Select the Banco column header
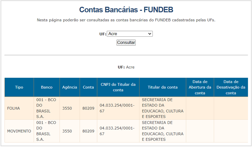Viewport: 252px width, 147px height. 47,87
